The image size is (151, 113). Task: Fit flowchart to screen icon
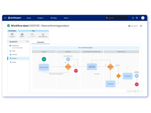tap(133, 91)
